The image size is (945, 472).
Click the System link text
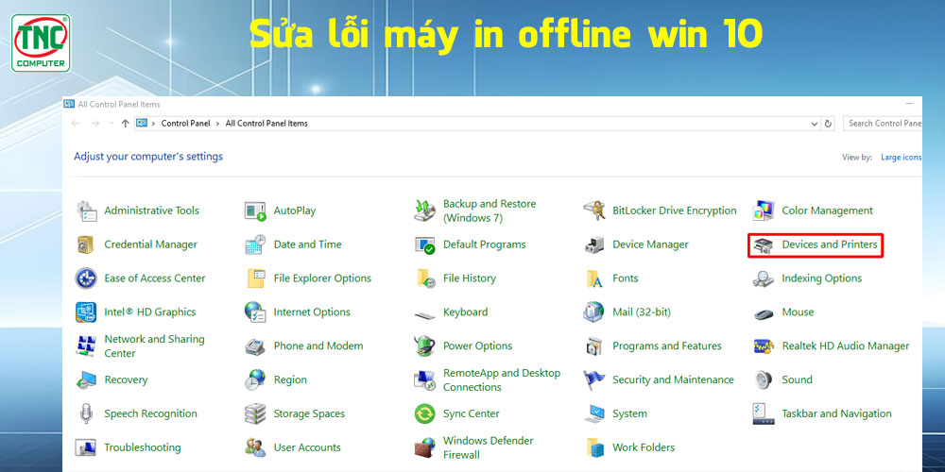[x=629, y=413]
